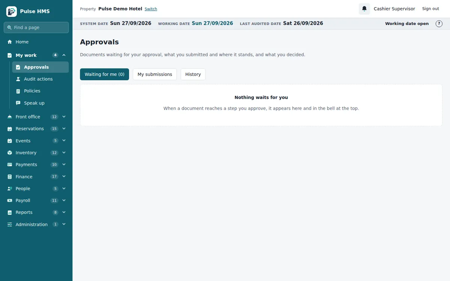Go to Audit actions page
Viewport: 450px width, 281px height.
tap(40, 79)
